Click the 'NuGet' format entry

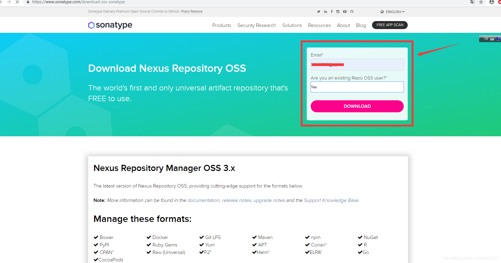(x=371, y=237)
